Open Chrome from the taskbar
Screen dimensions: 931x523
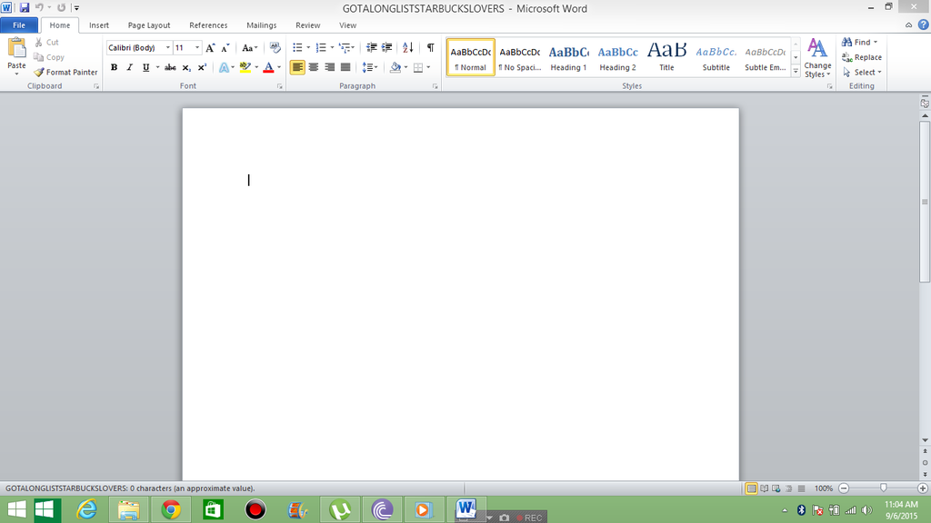point(171,510)
